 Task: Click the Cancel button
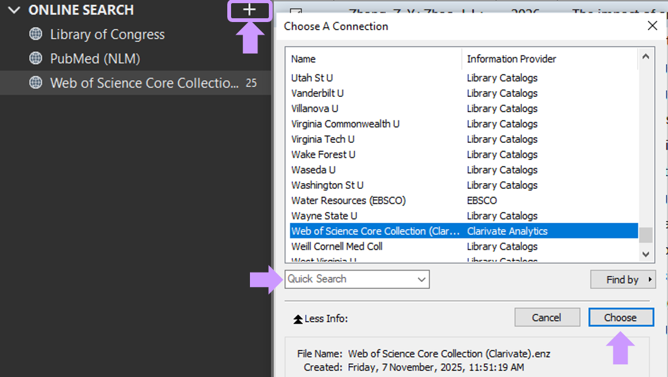pos(547,317)
